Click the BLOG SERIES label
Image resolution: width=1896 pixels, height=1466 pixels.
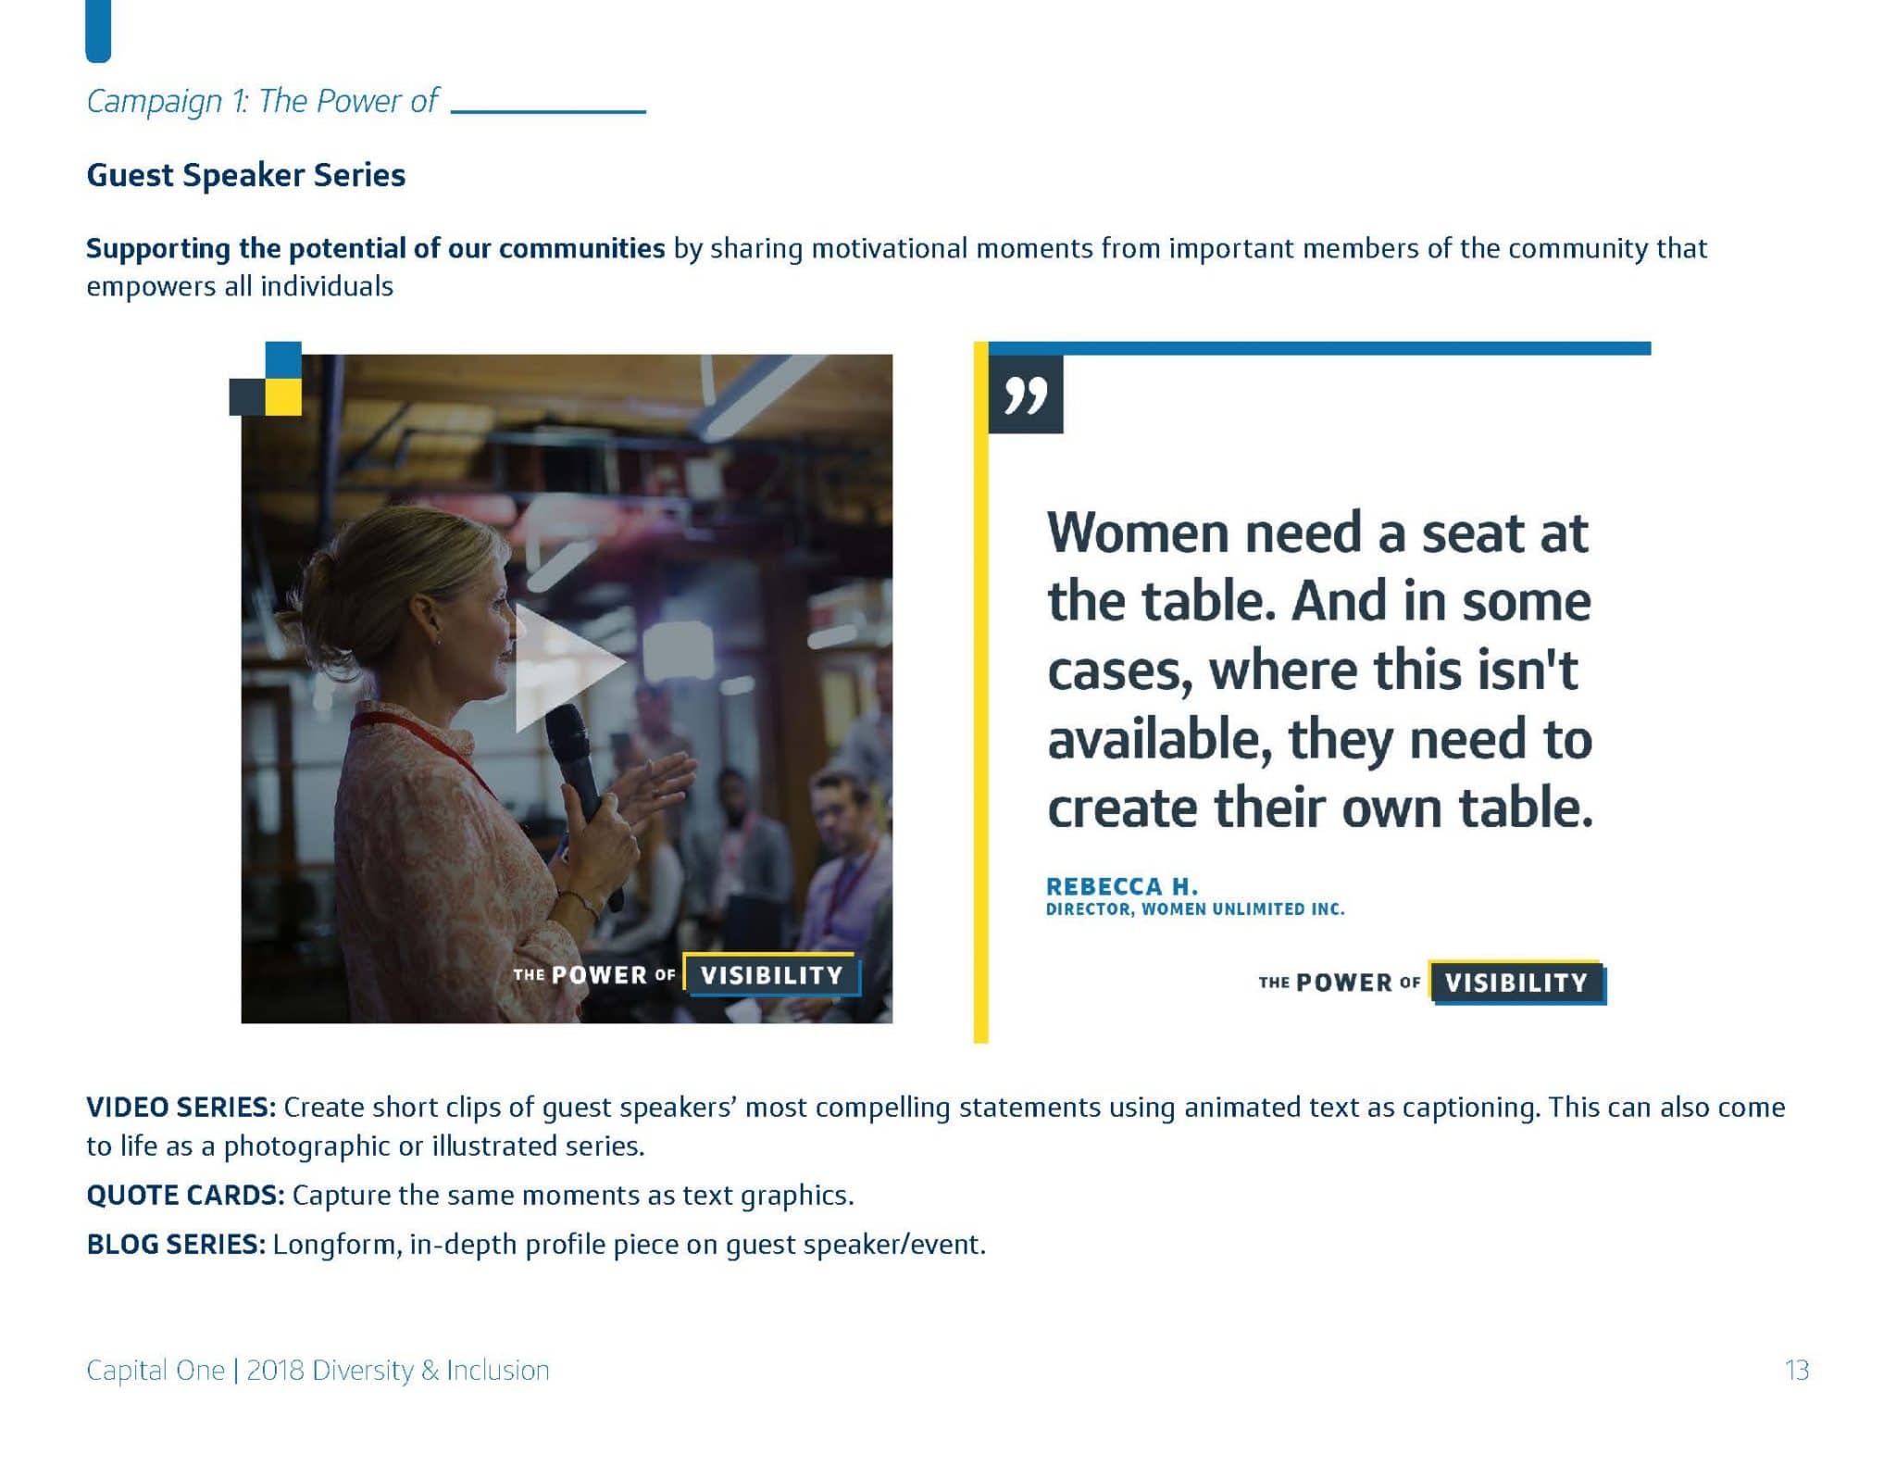(x=176, y=1245)
